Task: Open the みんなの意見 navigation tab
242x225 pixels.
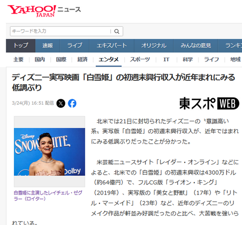Action: pos(196,45)
